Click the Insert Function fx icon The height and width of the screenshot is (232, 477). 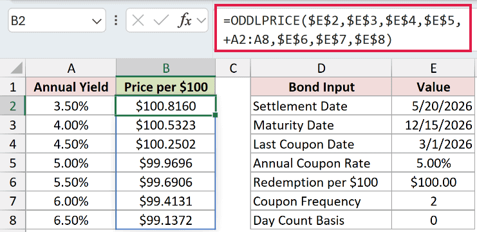184,21
